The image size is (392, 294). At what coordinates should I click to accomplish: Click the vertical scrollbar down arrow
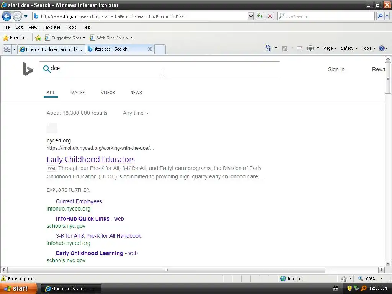pos(388,263)
